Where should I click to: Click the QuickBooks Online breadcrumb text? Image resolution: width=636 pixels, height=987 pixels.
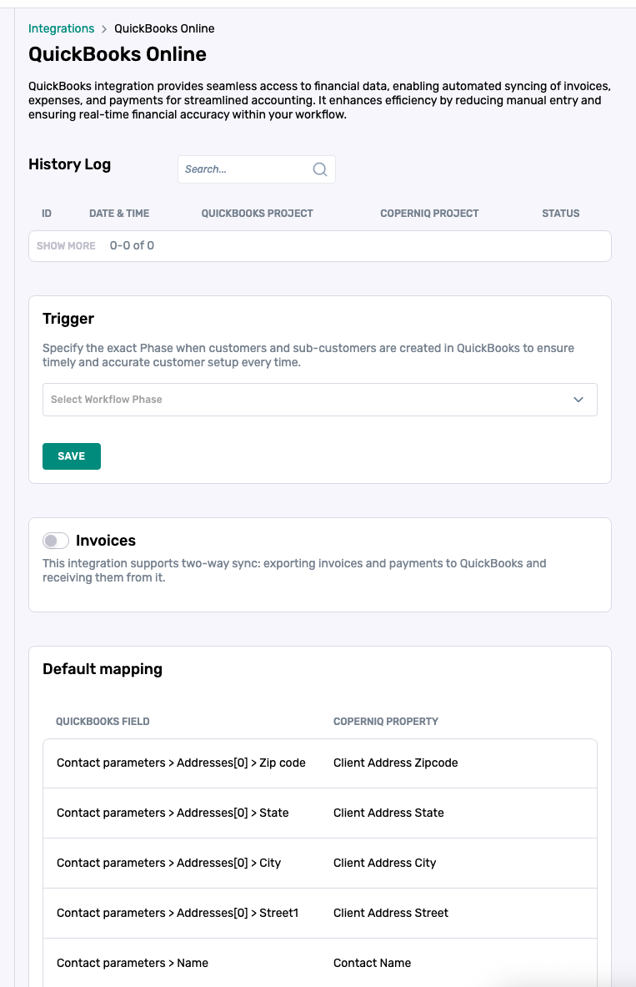pyautogui.click(x=164, y=28)
